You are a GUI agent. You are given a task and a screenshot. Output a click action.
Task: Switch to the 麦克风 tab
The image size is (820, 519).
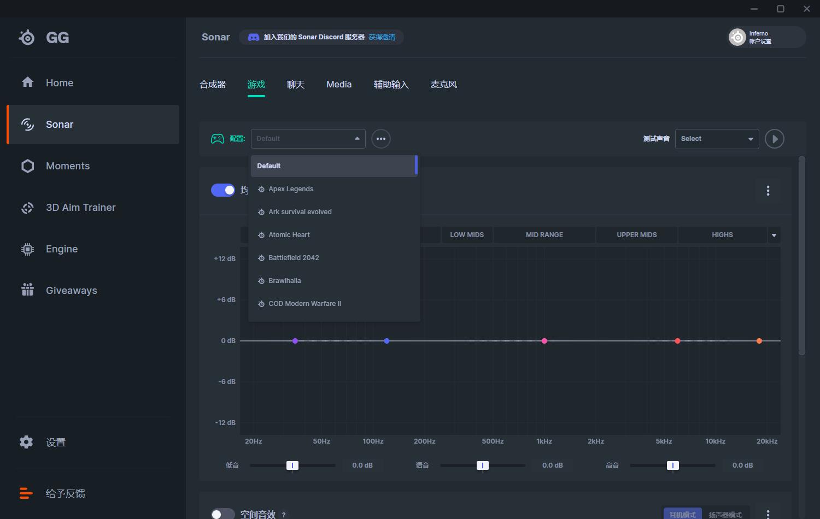pyautogui.click(x=443, y=85)
